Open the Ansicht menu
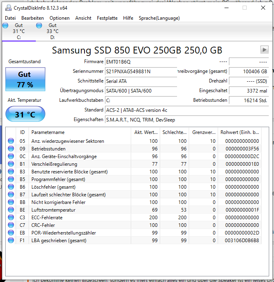The height and width of the screenshot is (282, 274). click(x=83, y=18)
